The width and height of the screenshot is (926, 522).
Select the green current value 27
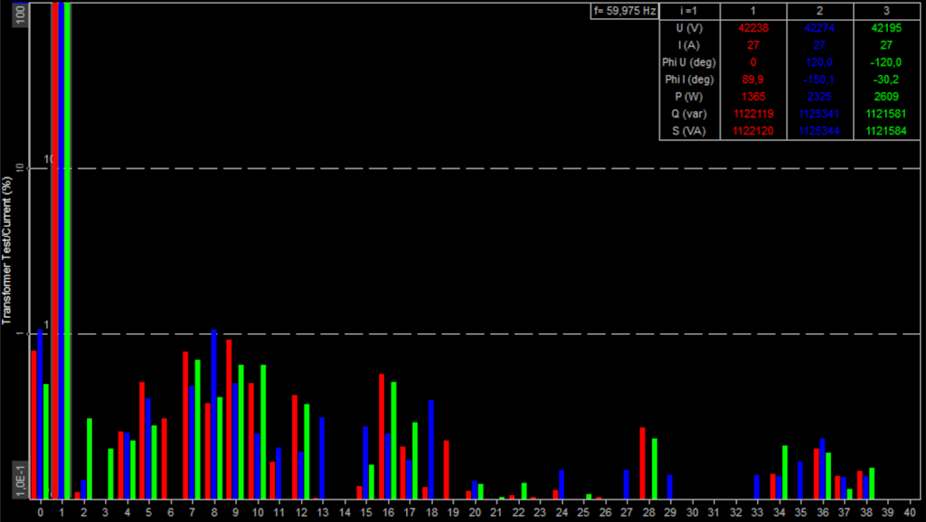point(886,45)
